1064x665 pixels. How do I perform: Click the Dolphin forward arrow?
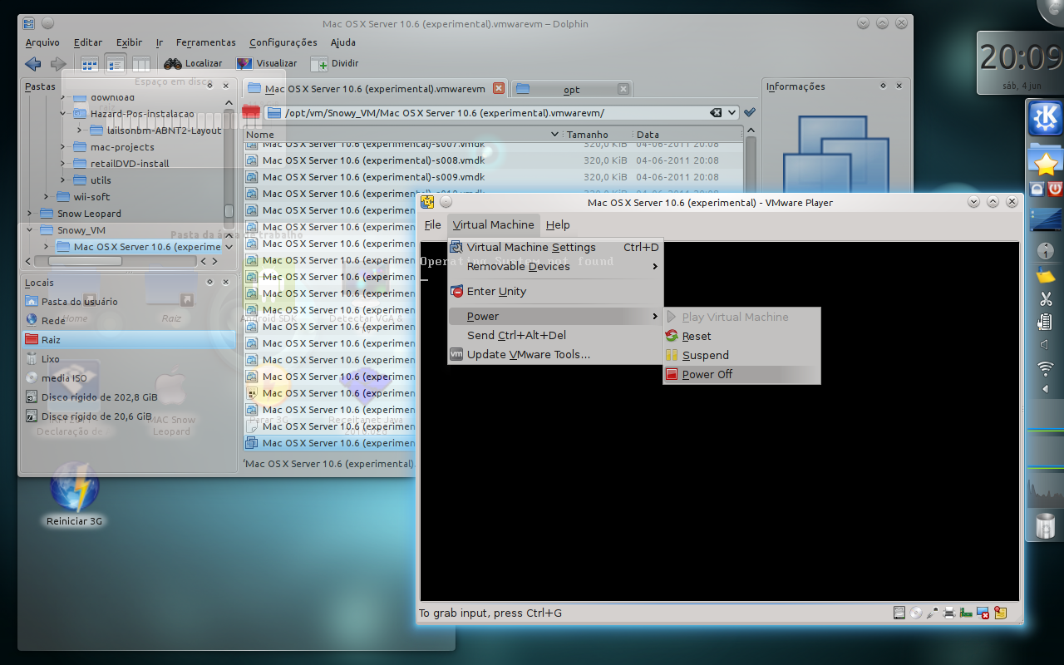58,64
